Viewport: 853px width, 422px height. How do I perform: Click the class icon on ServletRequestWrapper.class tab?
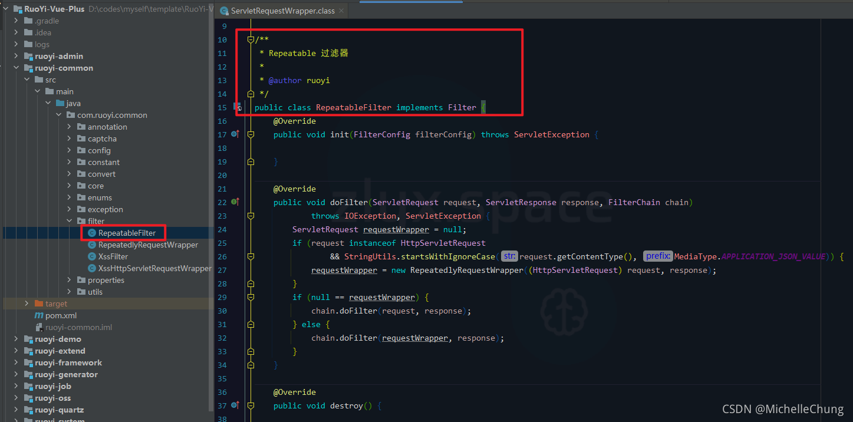click(224, 10)
